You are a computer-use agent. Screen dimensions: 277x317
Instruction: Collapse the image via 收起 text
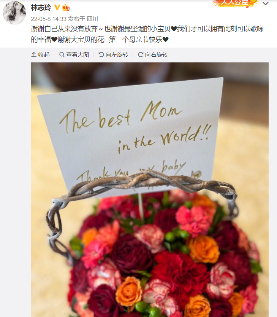[44, 54]
